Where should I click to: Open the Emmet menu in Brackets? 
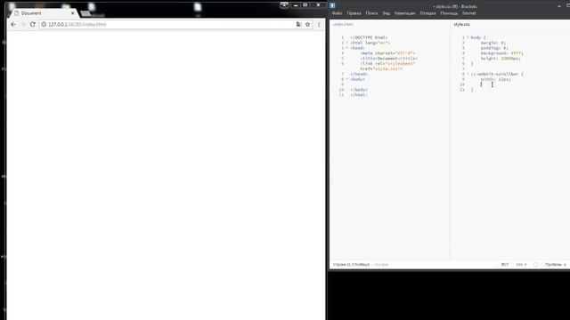[469, 13]
